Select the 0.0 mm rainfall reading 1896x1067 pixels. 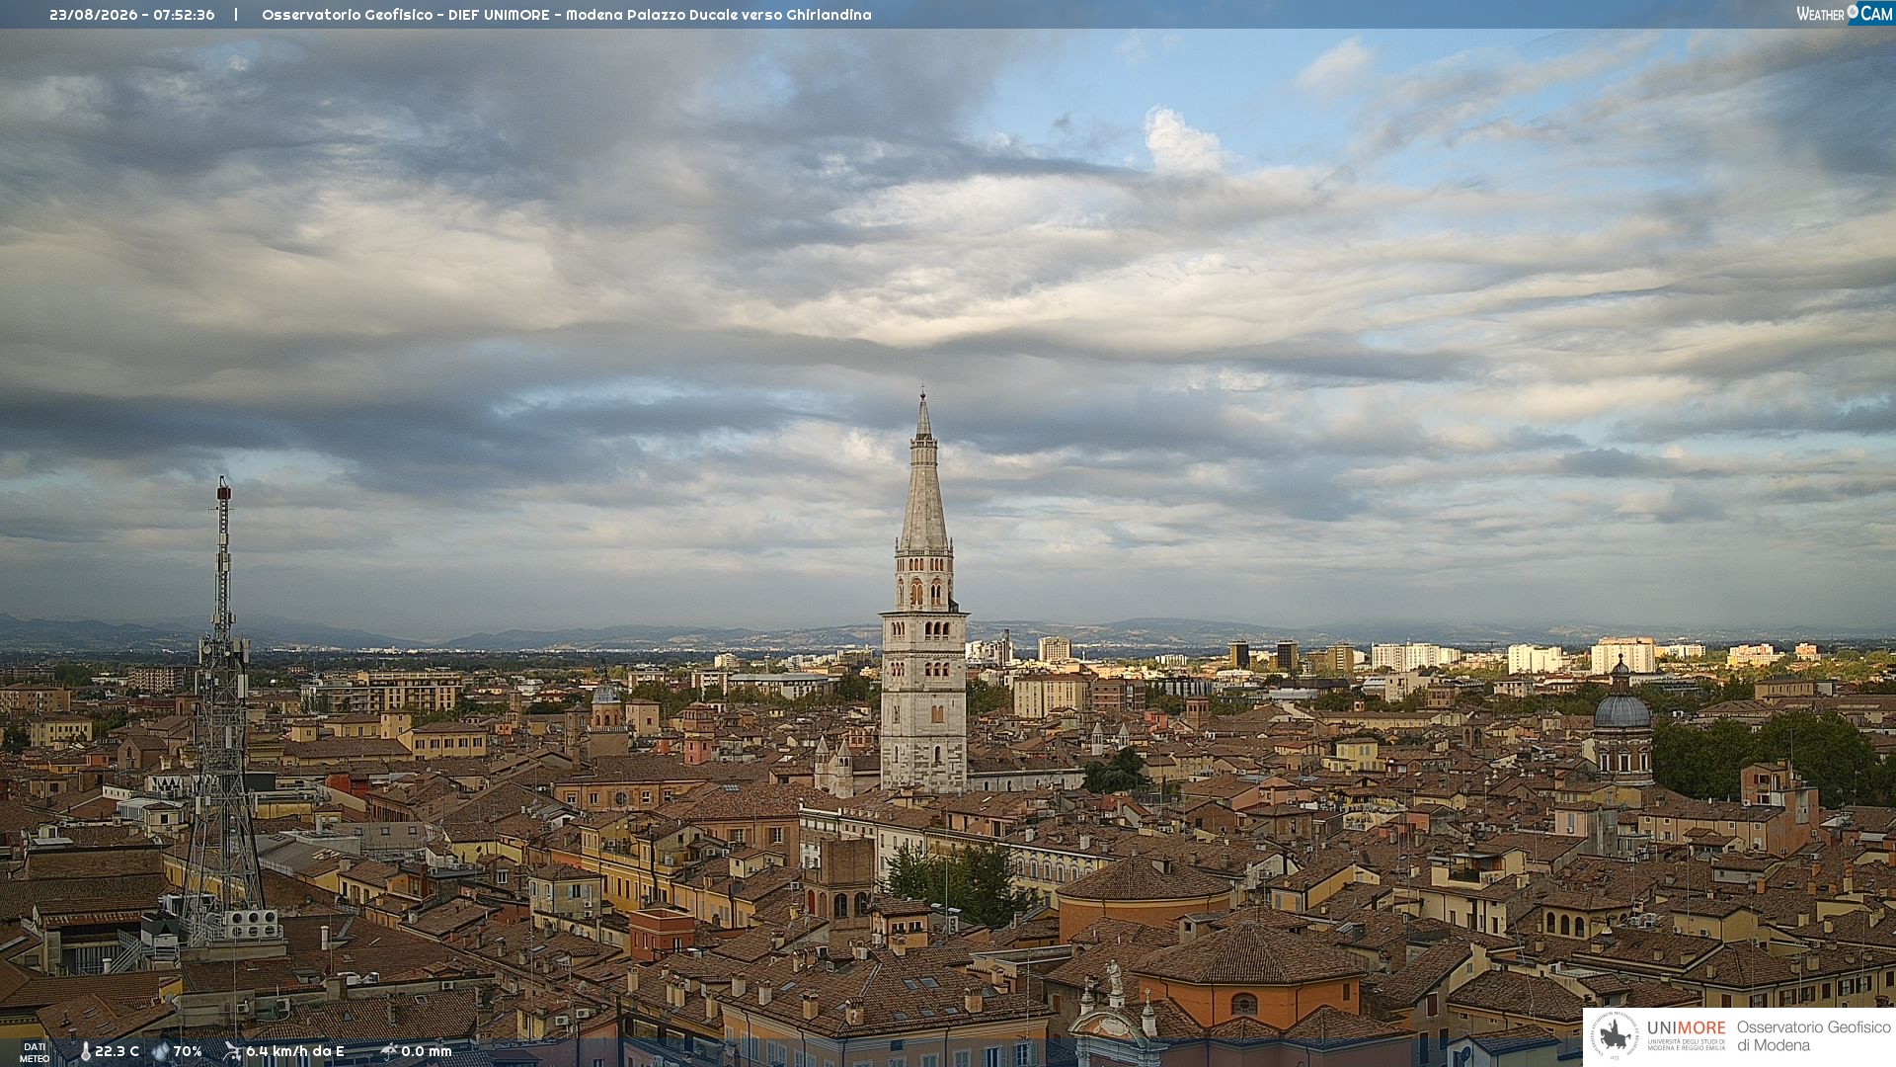(427, 1051)
